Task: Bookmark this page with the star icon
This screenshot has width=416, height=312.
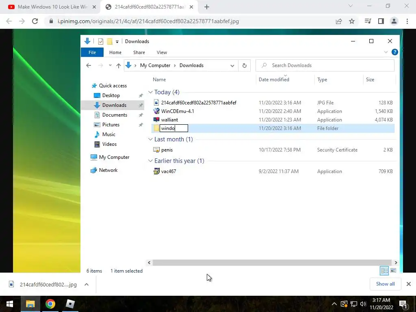Action: tap(352, 21)
